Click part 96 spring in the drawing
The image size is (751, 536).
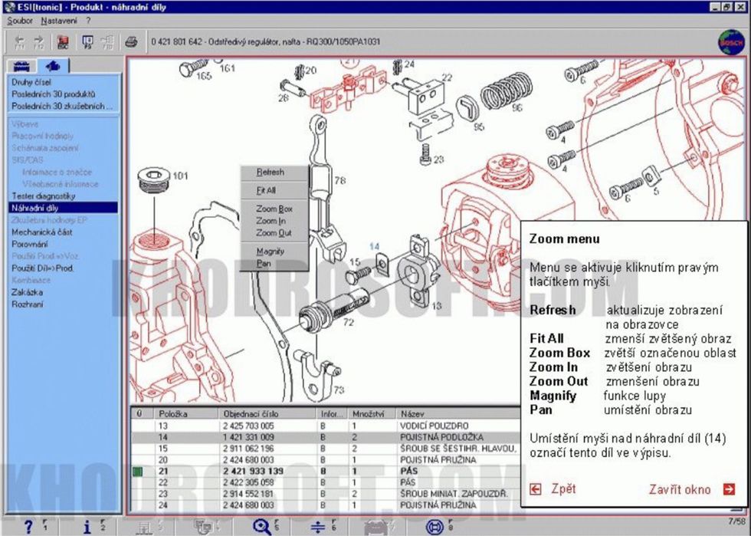[x=507, y=90]
